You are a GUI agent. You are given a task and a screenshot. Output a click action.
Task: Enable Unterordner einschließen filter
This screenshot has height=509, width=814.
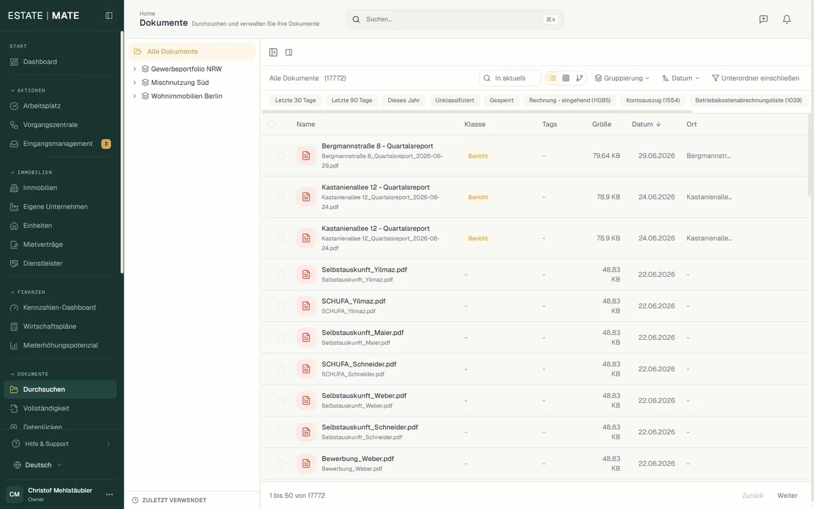pyautogui.click(x=755, y=78)
